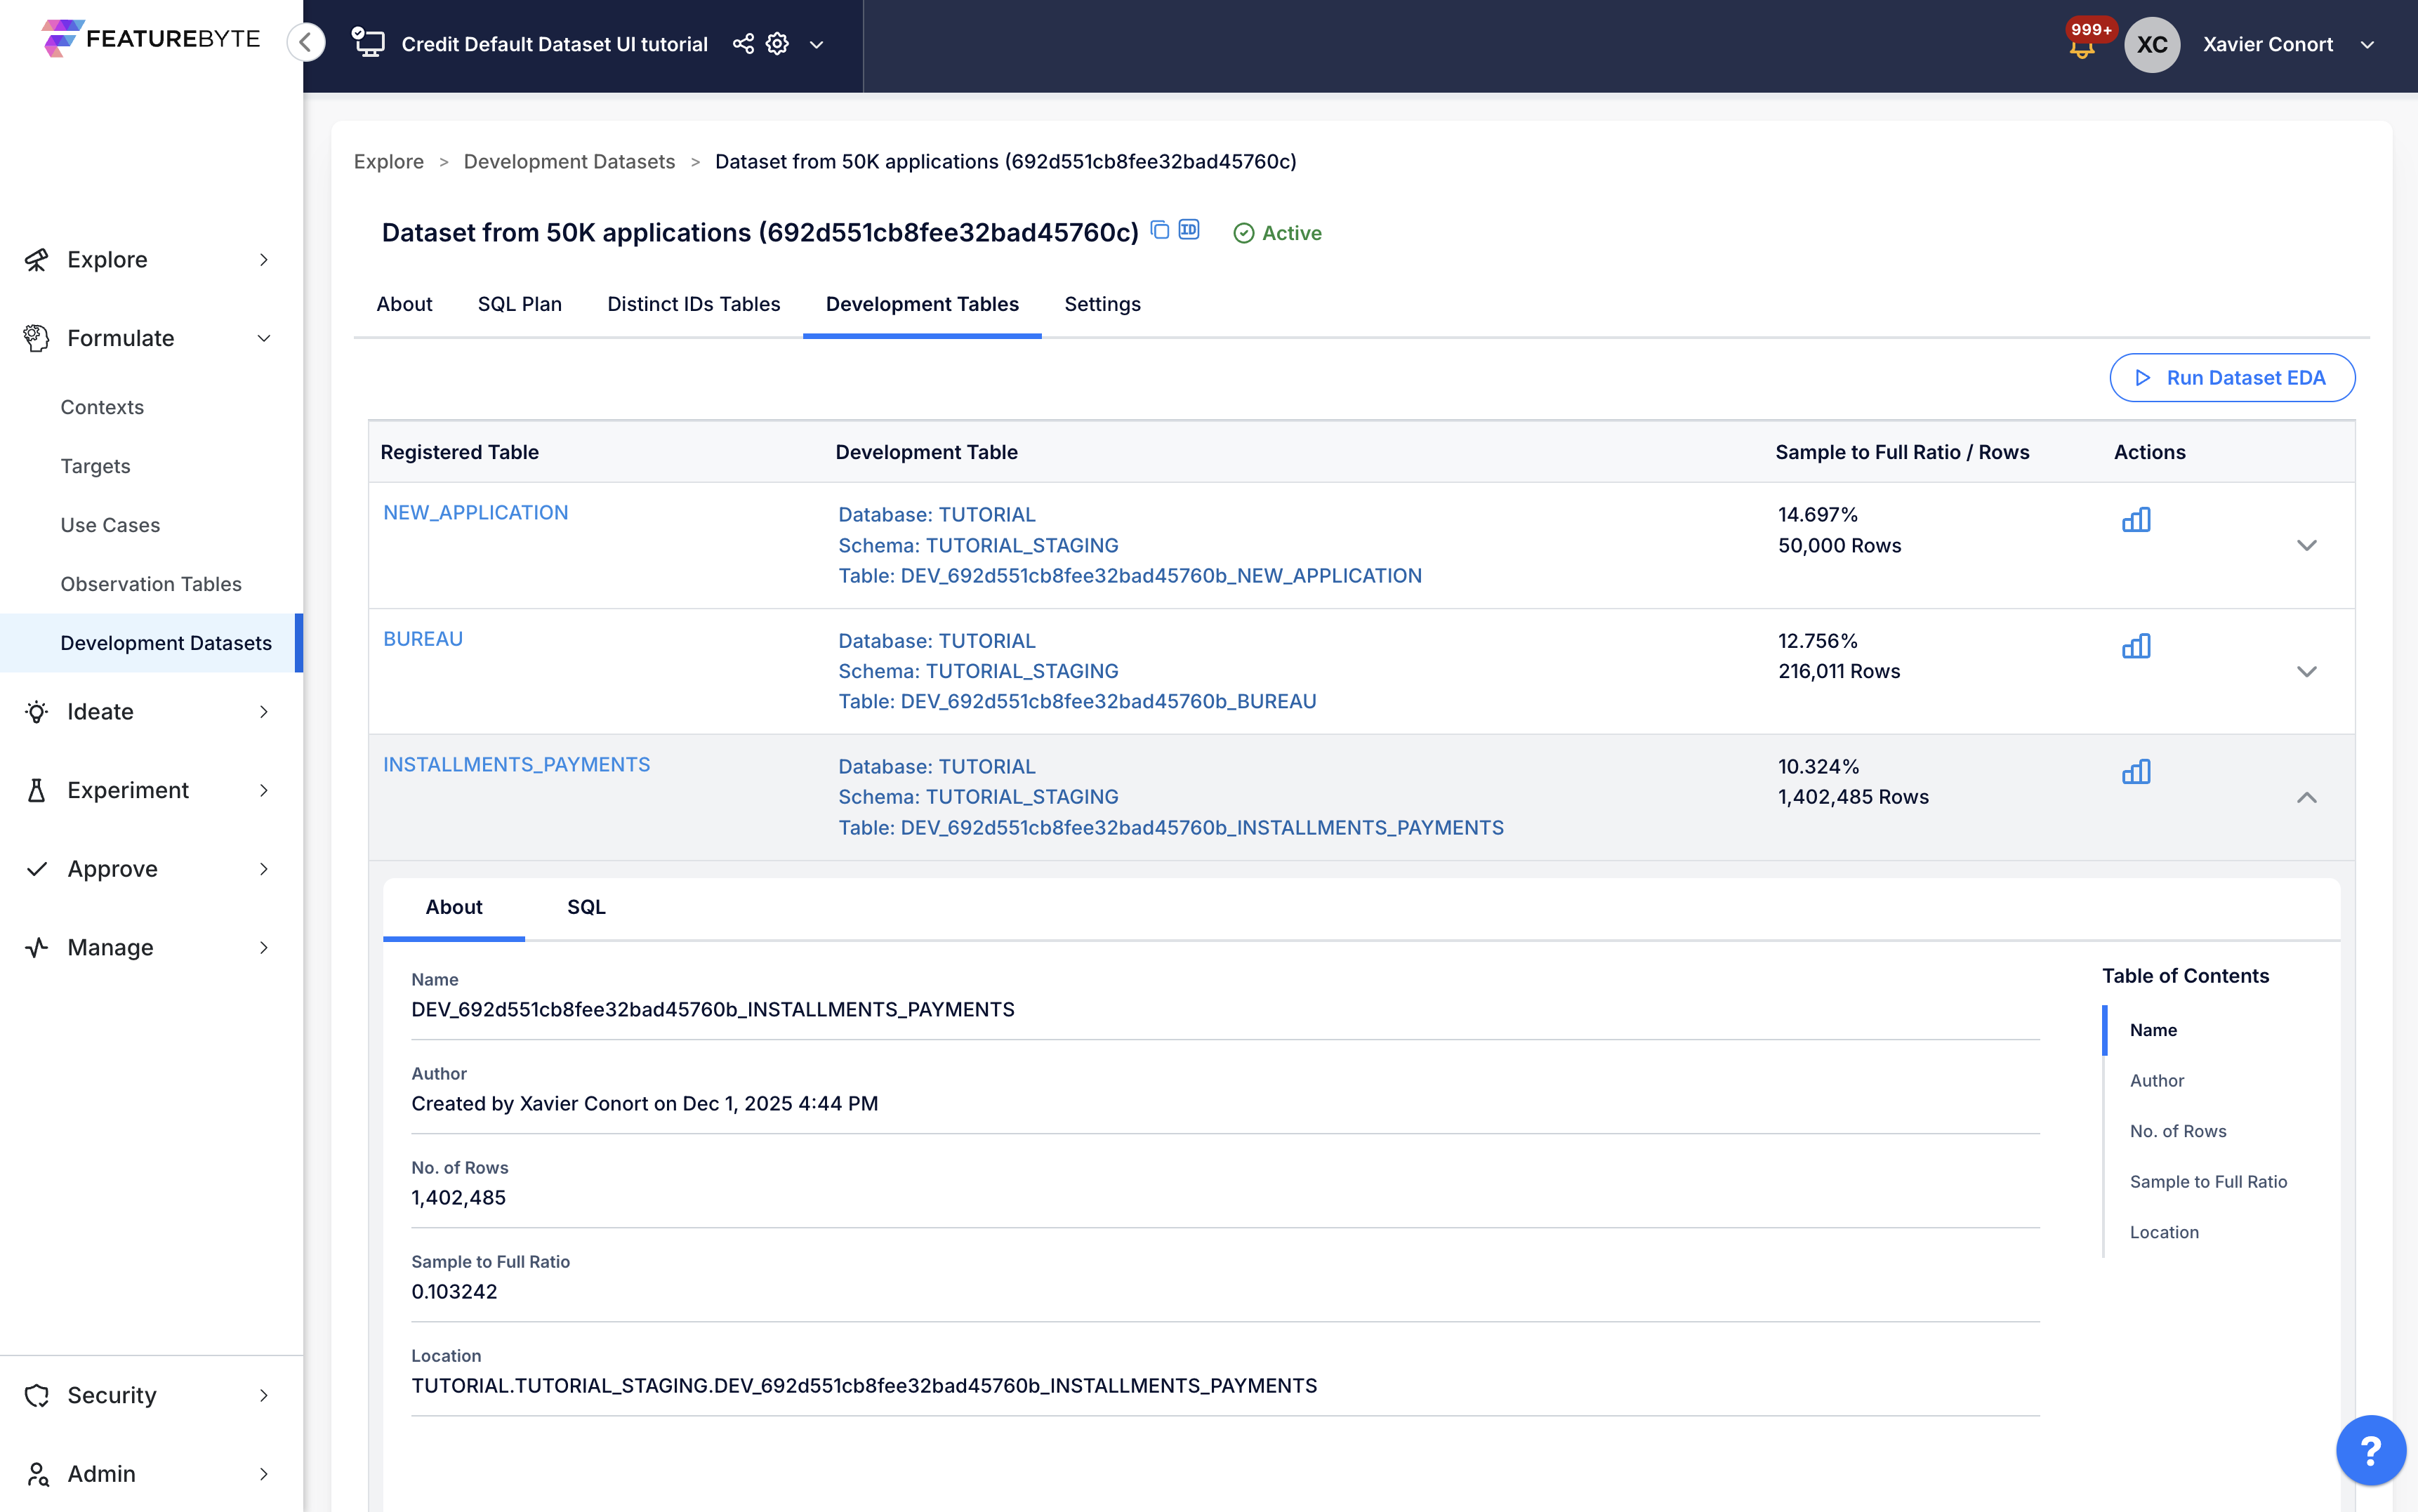Open the NEW_APPLICATION registered table link
Viewport: 2418px width, 1512px height.
pos(476,512)
